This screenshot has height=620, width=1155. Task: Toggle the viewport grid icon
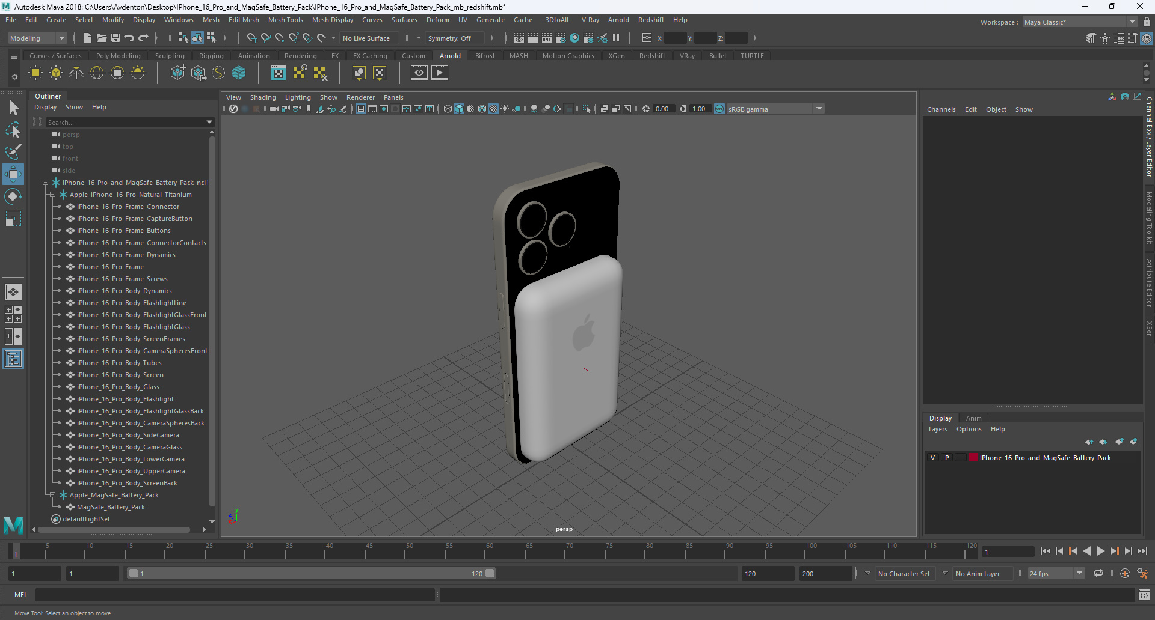(361, 109)
